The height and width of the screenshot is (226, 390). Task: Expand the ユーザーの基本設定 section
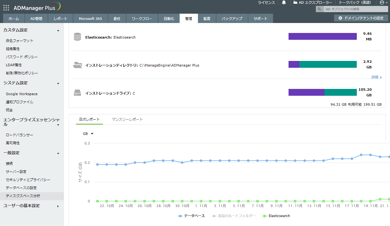coord(58,206)
